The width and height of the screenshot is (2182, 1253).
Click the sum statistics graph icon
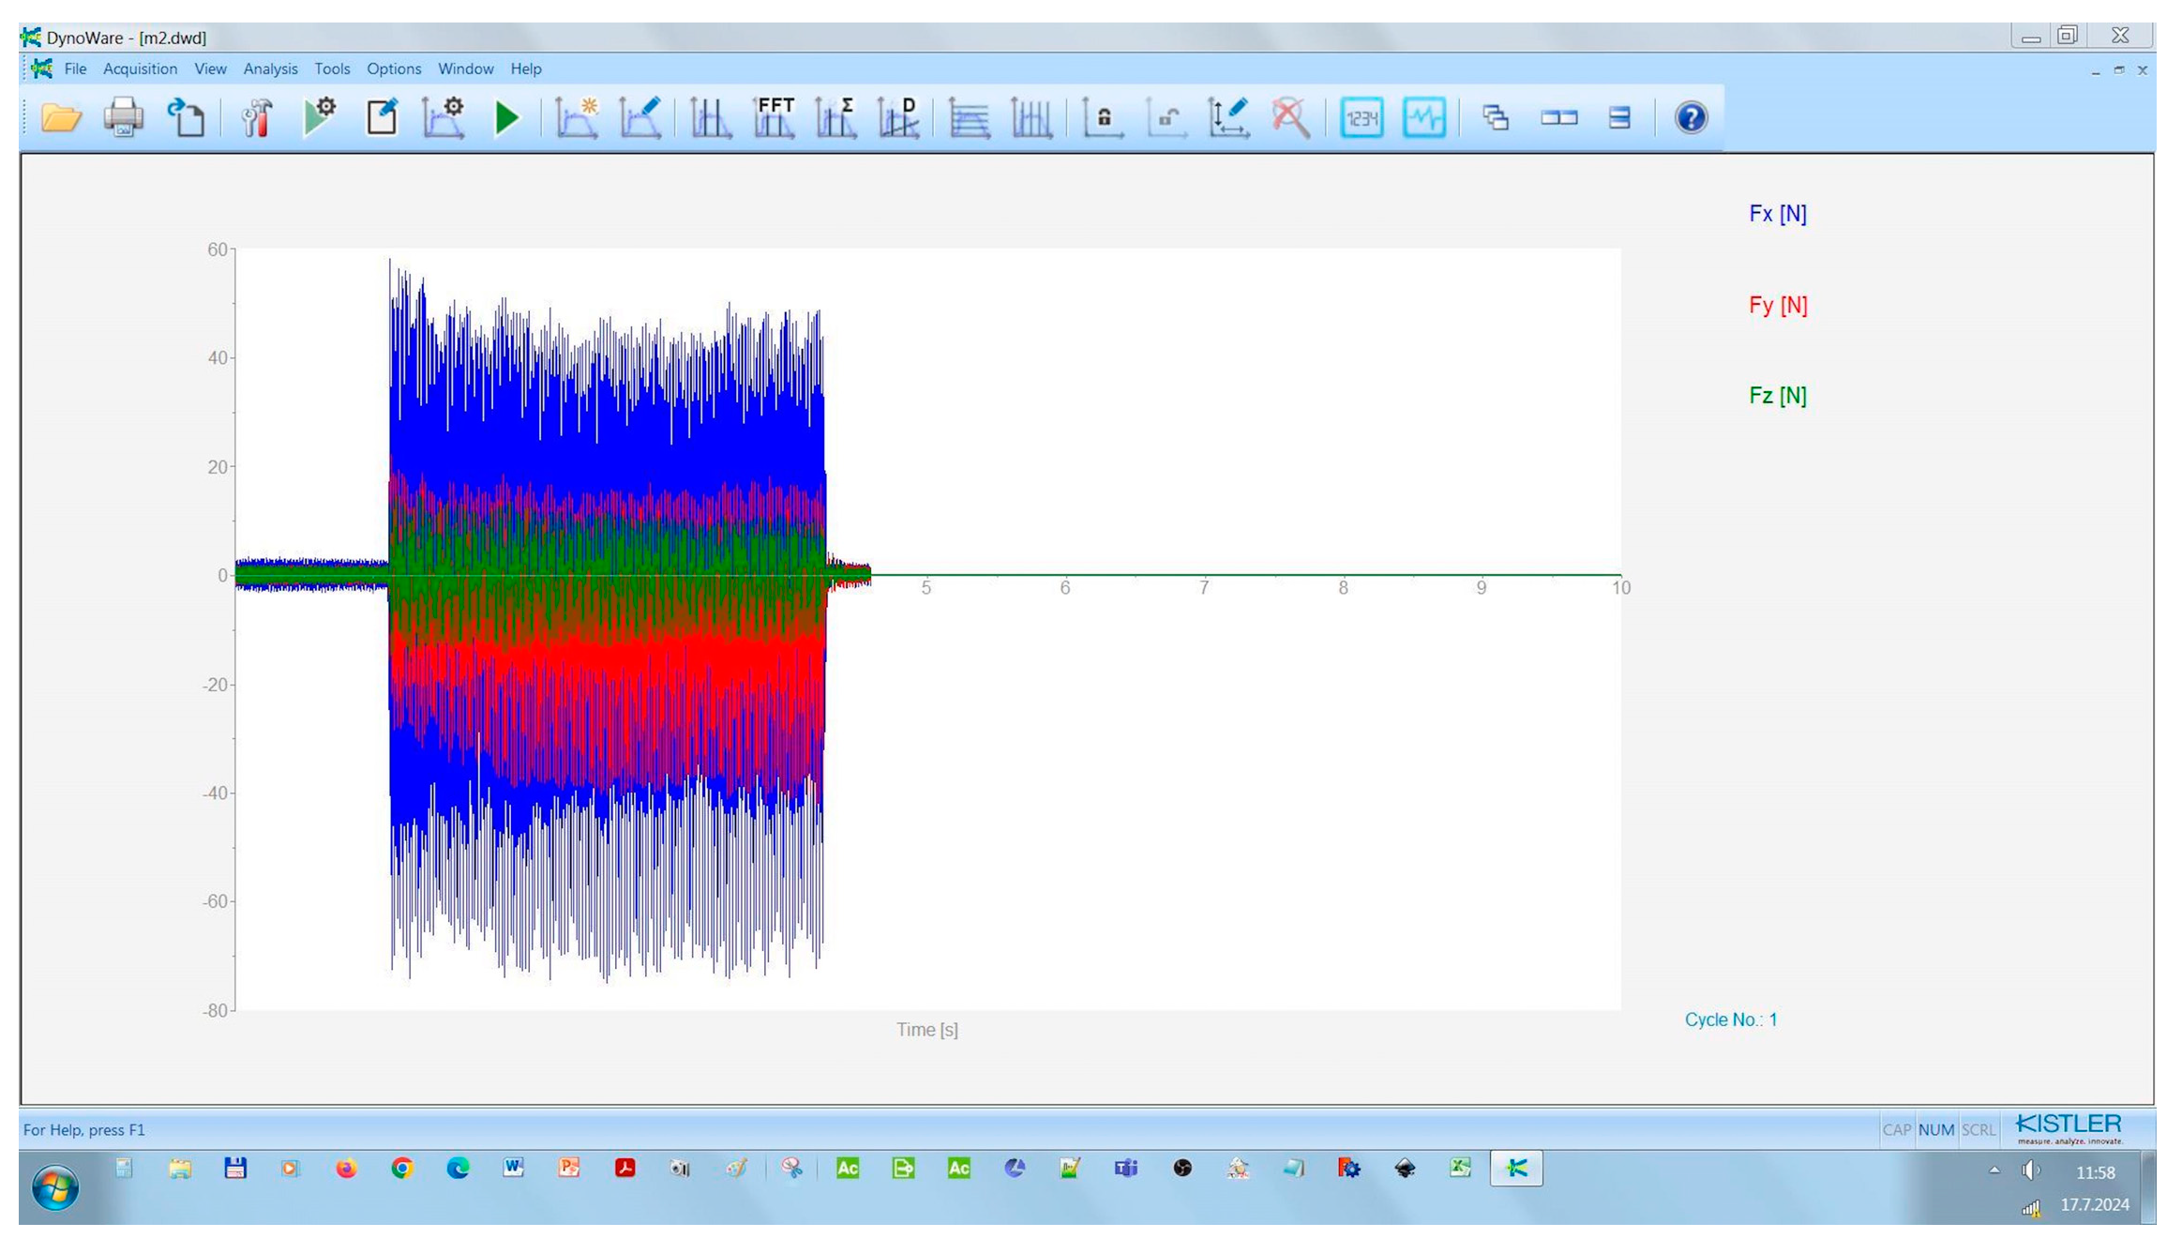[x=835, y=118]
